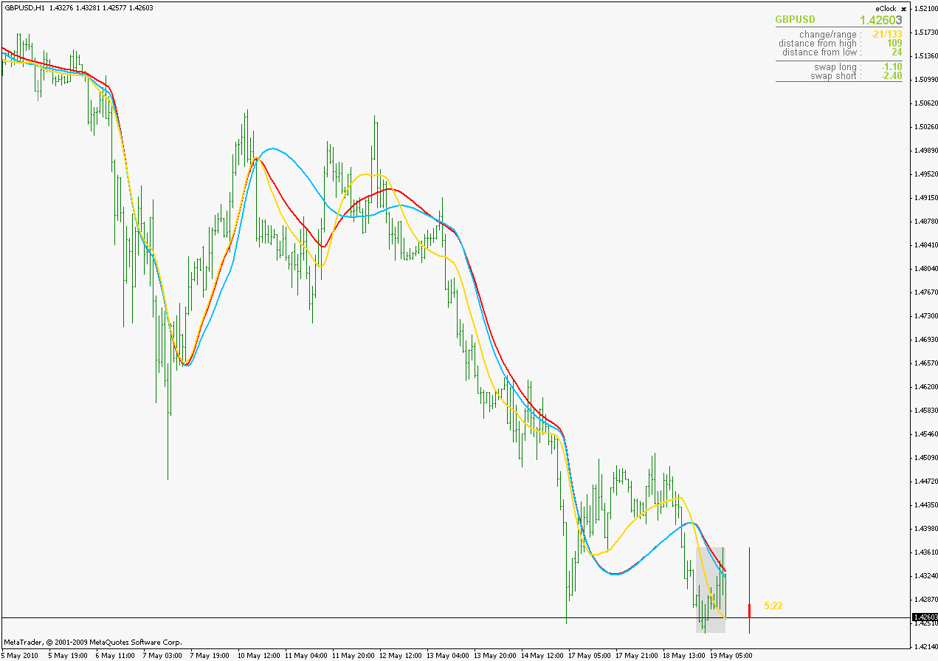Click the '13 May 20:00' time axis label
938x661 pixels.
[494, 655]
